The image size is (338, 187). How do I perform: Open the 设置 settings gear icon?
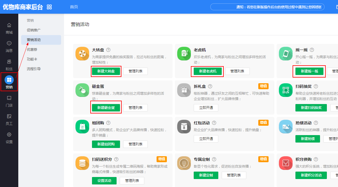click(x=9, y=135)
